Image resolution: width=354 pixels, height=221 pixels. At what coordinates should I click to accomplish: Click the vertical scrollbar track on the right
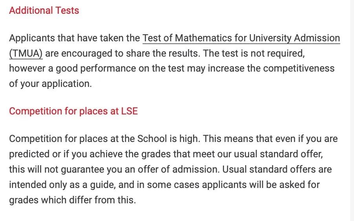pos(352,110)
